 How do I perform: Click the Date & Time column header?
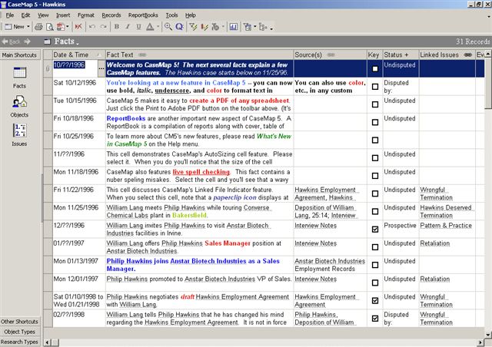click(70, 55)
